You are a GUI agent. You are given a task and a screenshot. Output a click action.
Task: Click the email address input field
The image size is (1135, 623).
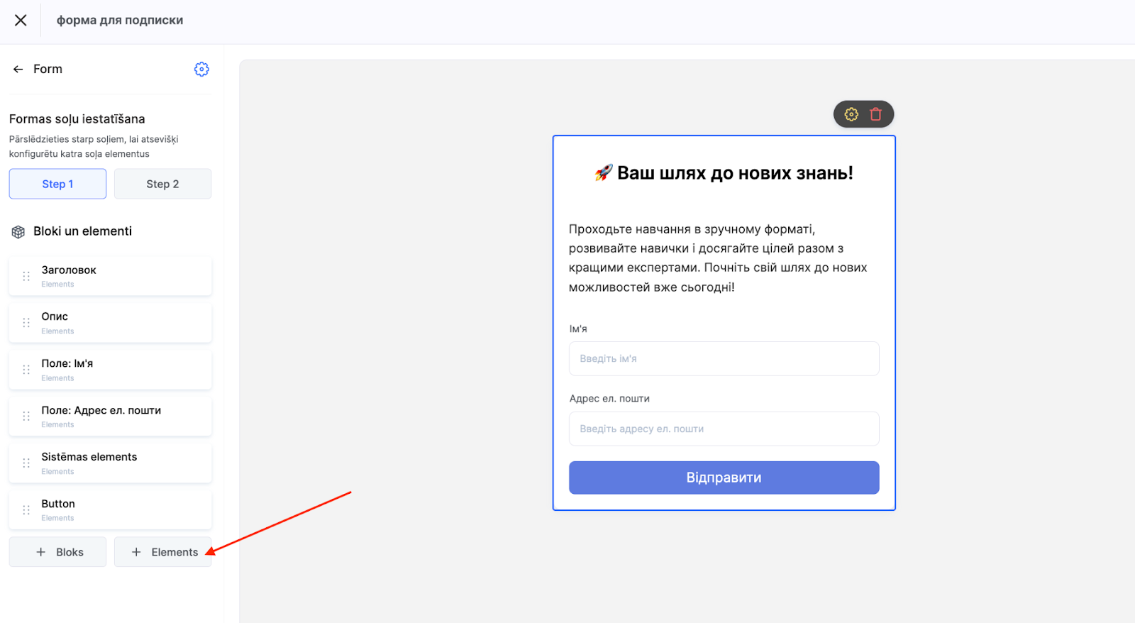[x=724, y=429]
